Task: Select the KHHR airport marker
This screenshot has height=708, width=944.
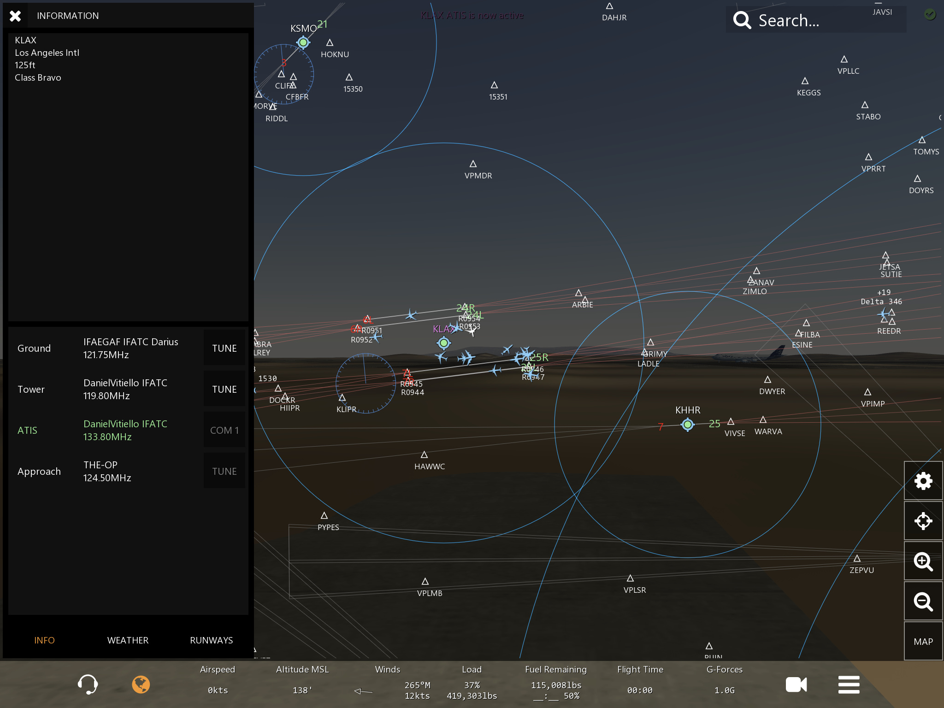Action: 687,425
